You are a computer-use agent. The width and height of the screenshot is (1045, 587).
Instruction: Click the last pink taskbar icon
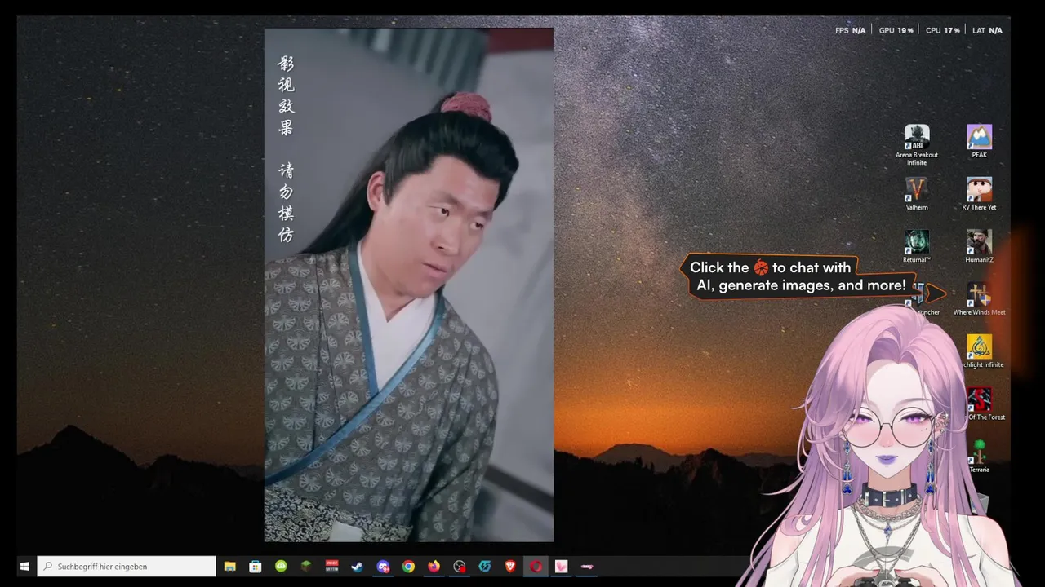(587, 567)
